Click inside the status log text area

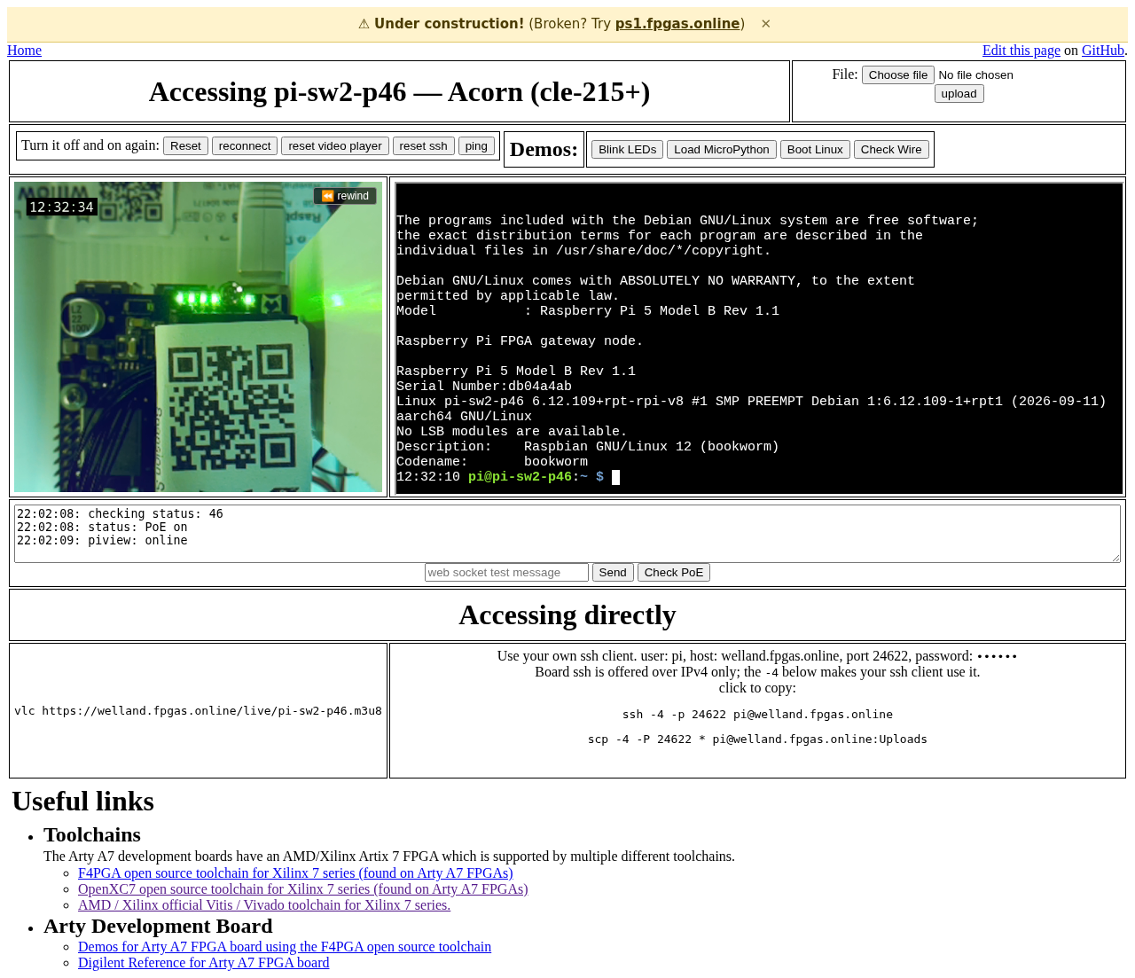click(567, 534)
